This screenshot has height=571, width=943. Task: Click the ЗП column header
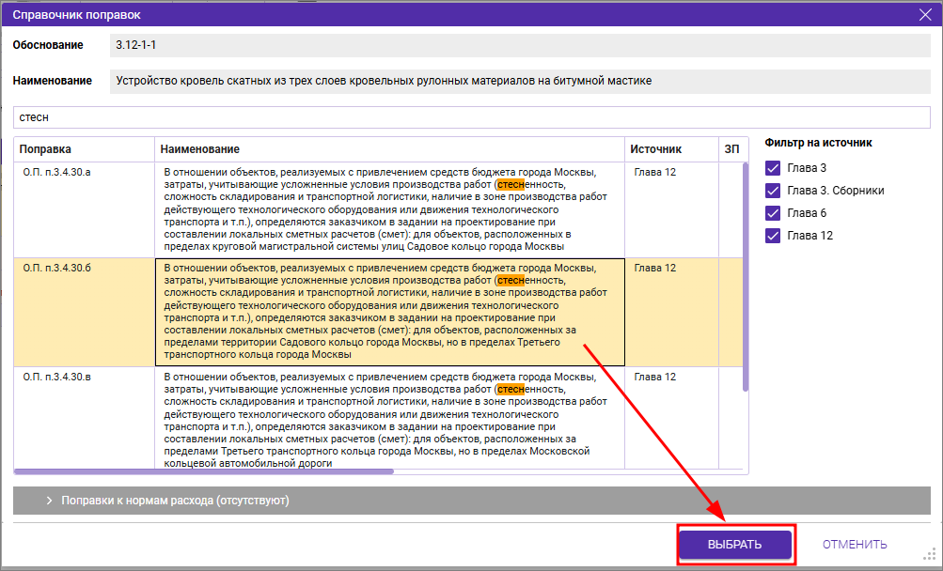coord(731,149)
